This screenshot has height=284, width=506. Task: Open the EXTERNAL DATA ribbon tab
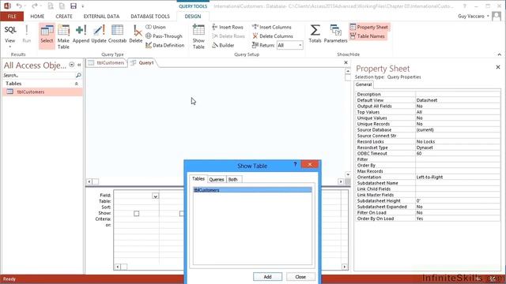[101, 16]
